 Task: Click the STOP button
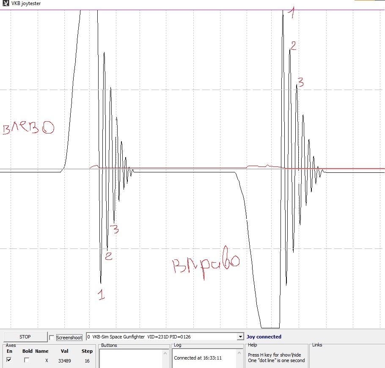click(25, 337)
